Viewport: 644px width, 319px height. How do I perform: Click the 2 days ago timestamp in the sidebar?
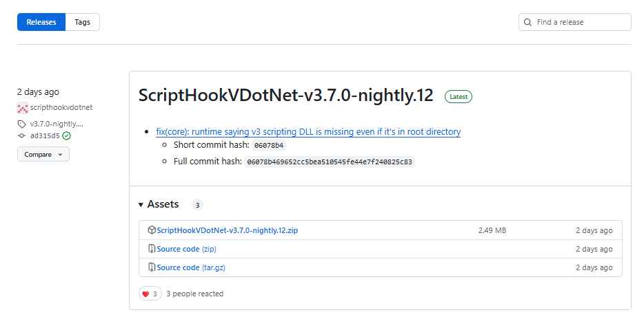(38, 92)
